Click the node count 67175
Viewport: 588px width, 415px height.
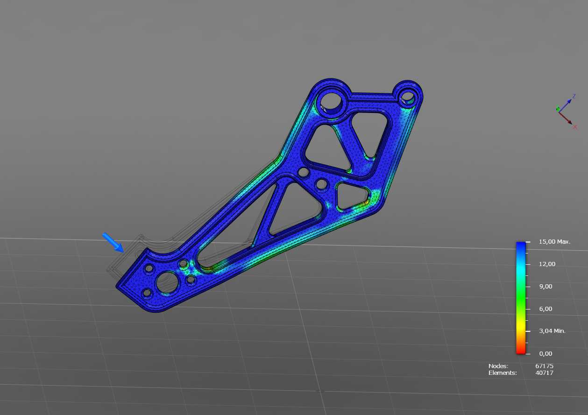pyautogui.click(x=544, y=366)
